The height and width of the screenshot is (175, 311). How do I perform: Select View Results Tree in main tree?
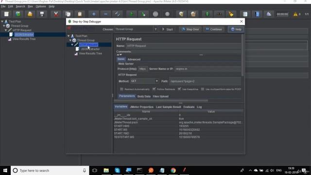(24, 39)
